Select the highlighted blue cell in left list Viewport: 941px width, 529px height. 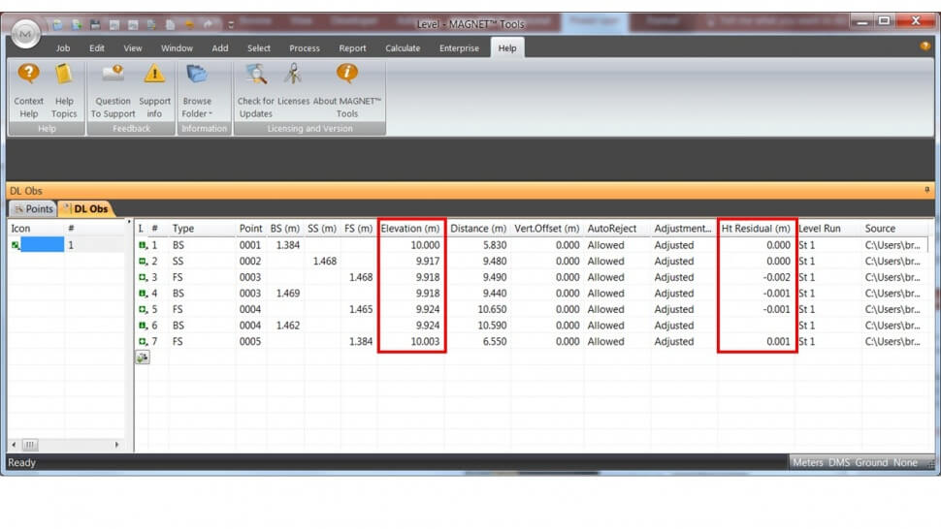pyautogui.click(x=42, y=244)
